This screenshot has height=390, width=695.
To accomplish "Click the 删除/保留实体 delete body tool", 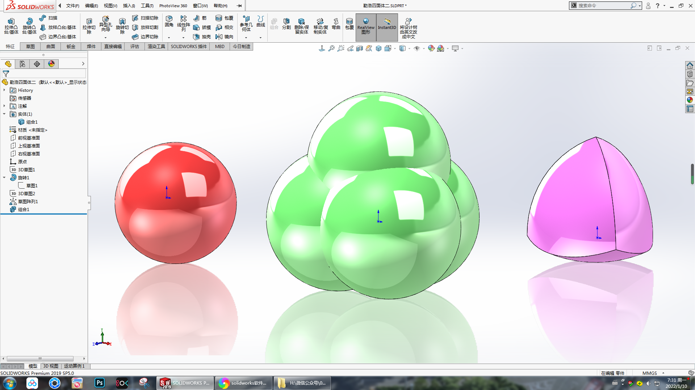I will [x=301, y=26].
